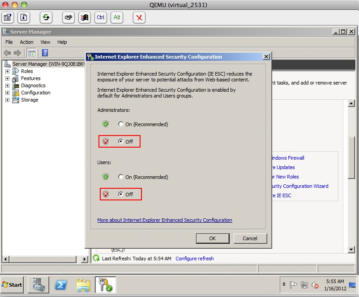
Task: Expand the Diagnostics tree node
Action: (x=7, y=85)
